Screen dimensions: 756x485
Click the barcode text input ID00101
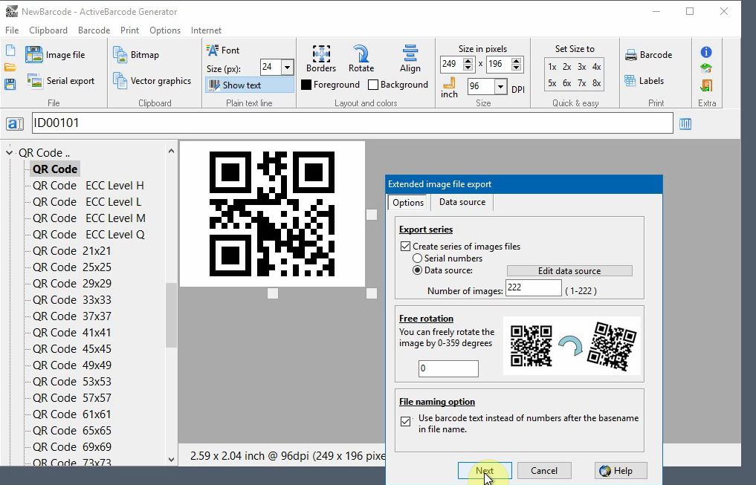352,123
